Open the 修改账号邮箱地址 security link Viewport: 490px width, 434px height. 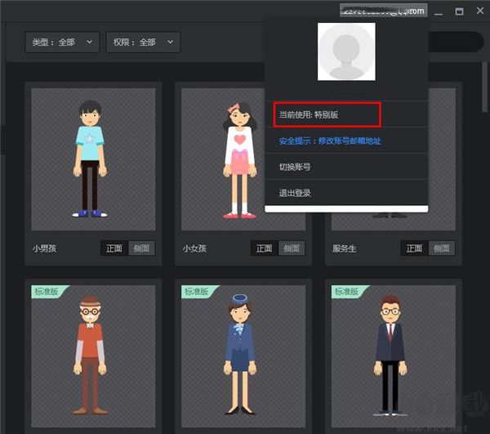point(330,141)
